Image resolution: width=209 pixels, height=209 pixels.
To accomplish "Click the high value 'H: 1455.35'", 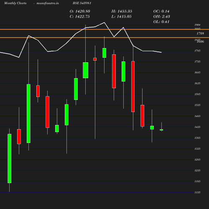I will click(122, 11).
